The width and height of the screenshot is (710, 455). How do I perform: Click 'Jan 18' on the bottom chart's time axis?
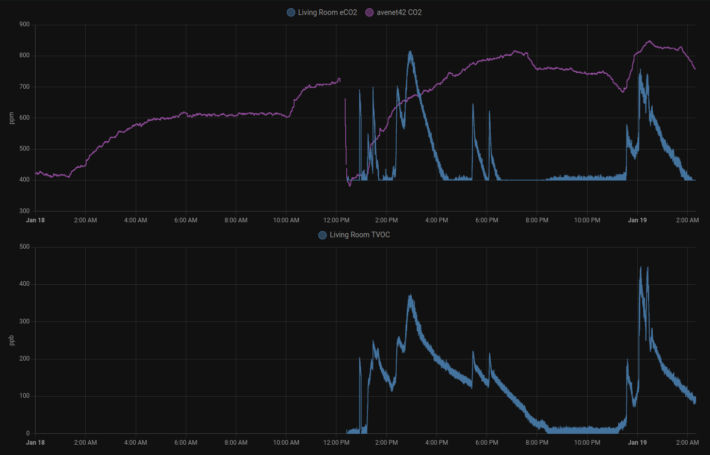pos(35,443)
